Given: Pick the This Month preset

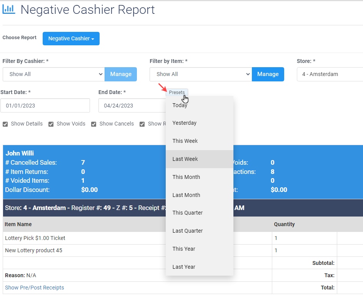Looking at the screenshot, I should [x=200, y=177].
